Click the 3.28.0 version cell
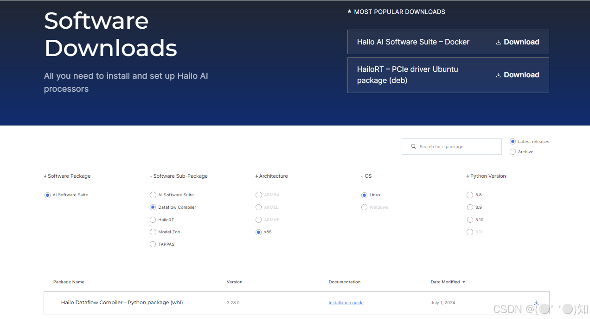Image resolution: width=590 pixels, height=319 pixels. point(233,303)
